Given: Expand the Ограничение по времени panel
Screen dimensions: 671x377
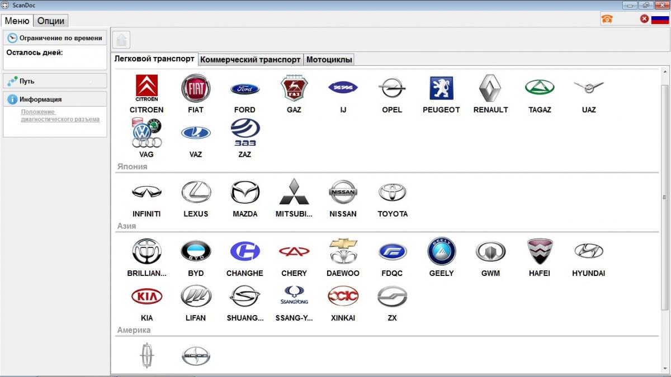Looking at the screenshot, I should click(x=55, y=38).
